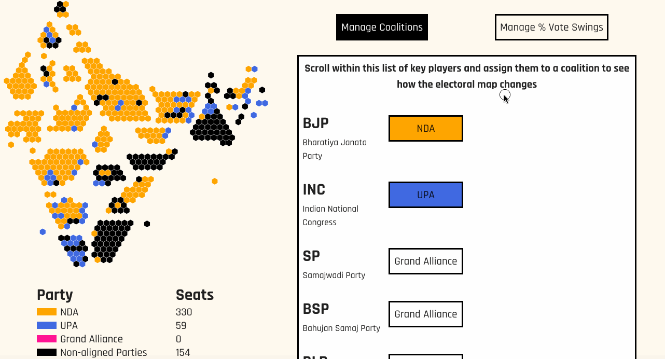The width and height of the screenshot is (665, 359).
Task: Click the Indian National Congress label
Action: point(330,215)
